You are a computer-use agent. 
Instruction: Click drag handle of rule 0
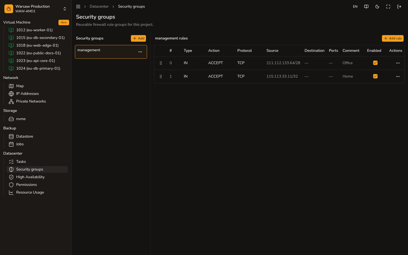point(161,63)
